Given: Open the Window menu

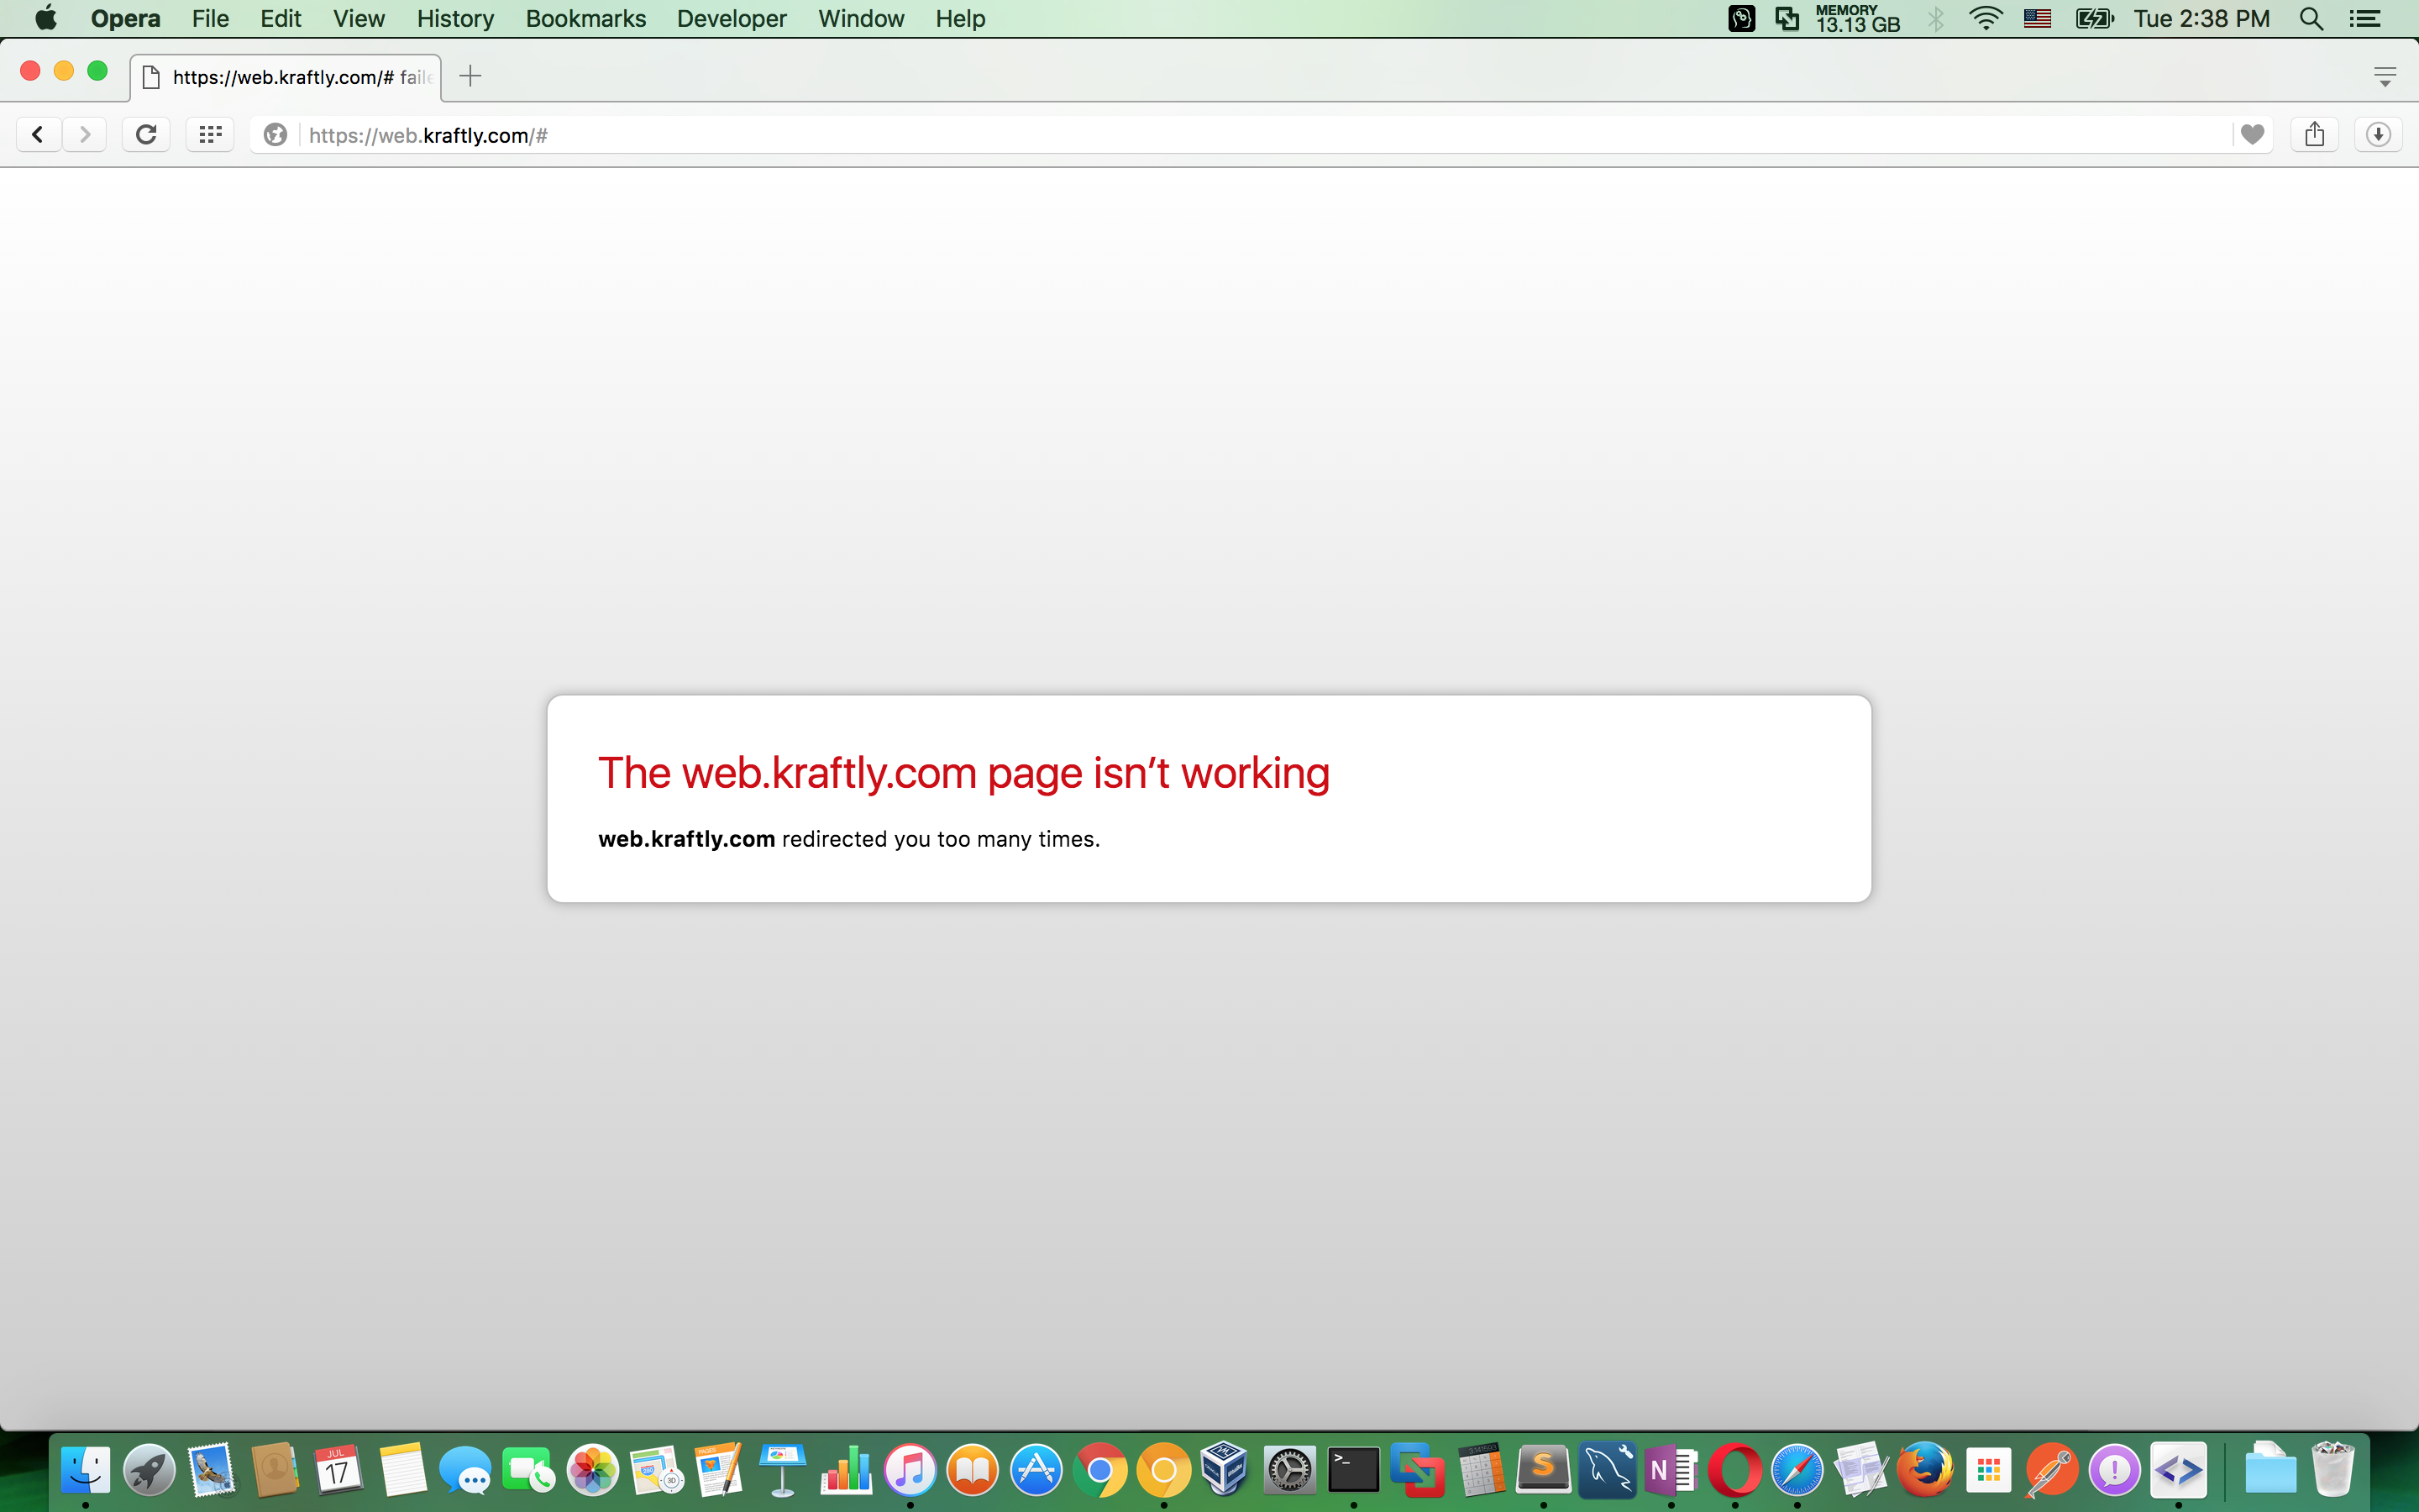Looking at the screenshot, I should (x=862, y=19).
